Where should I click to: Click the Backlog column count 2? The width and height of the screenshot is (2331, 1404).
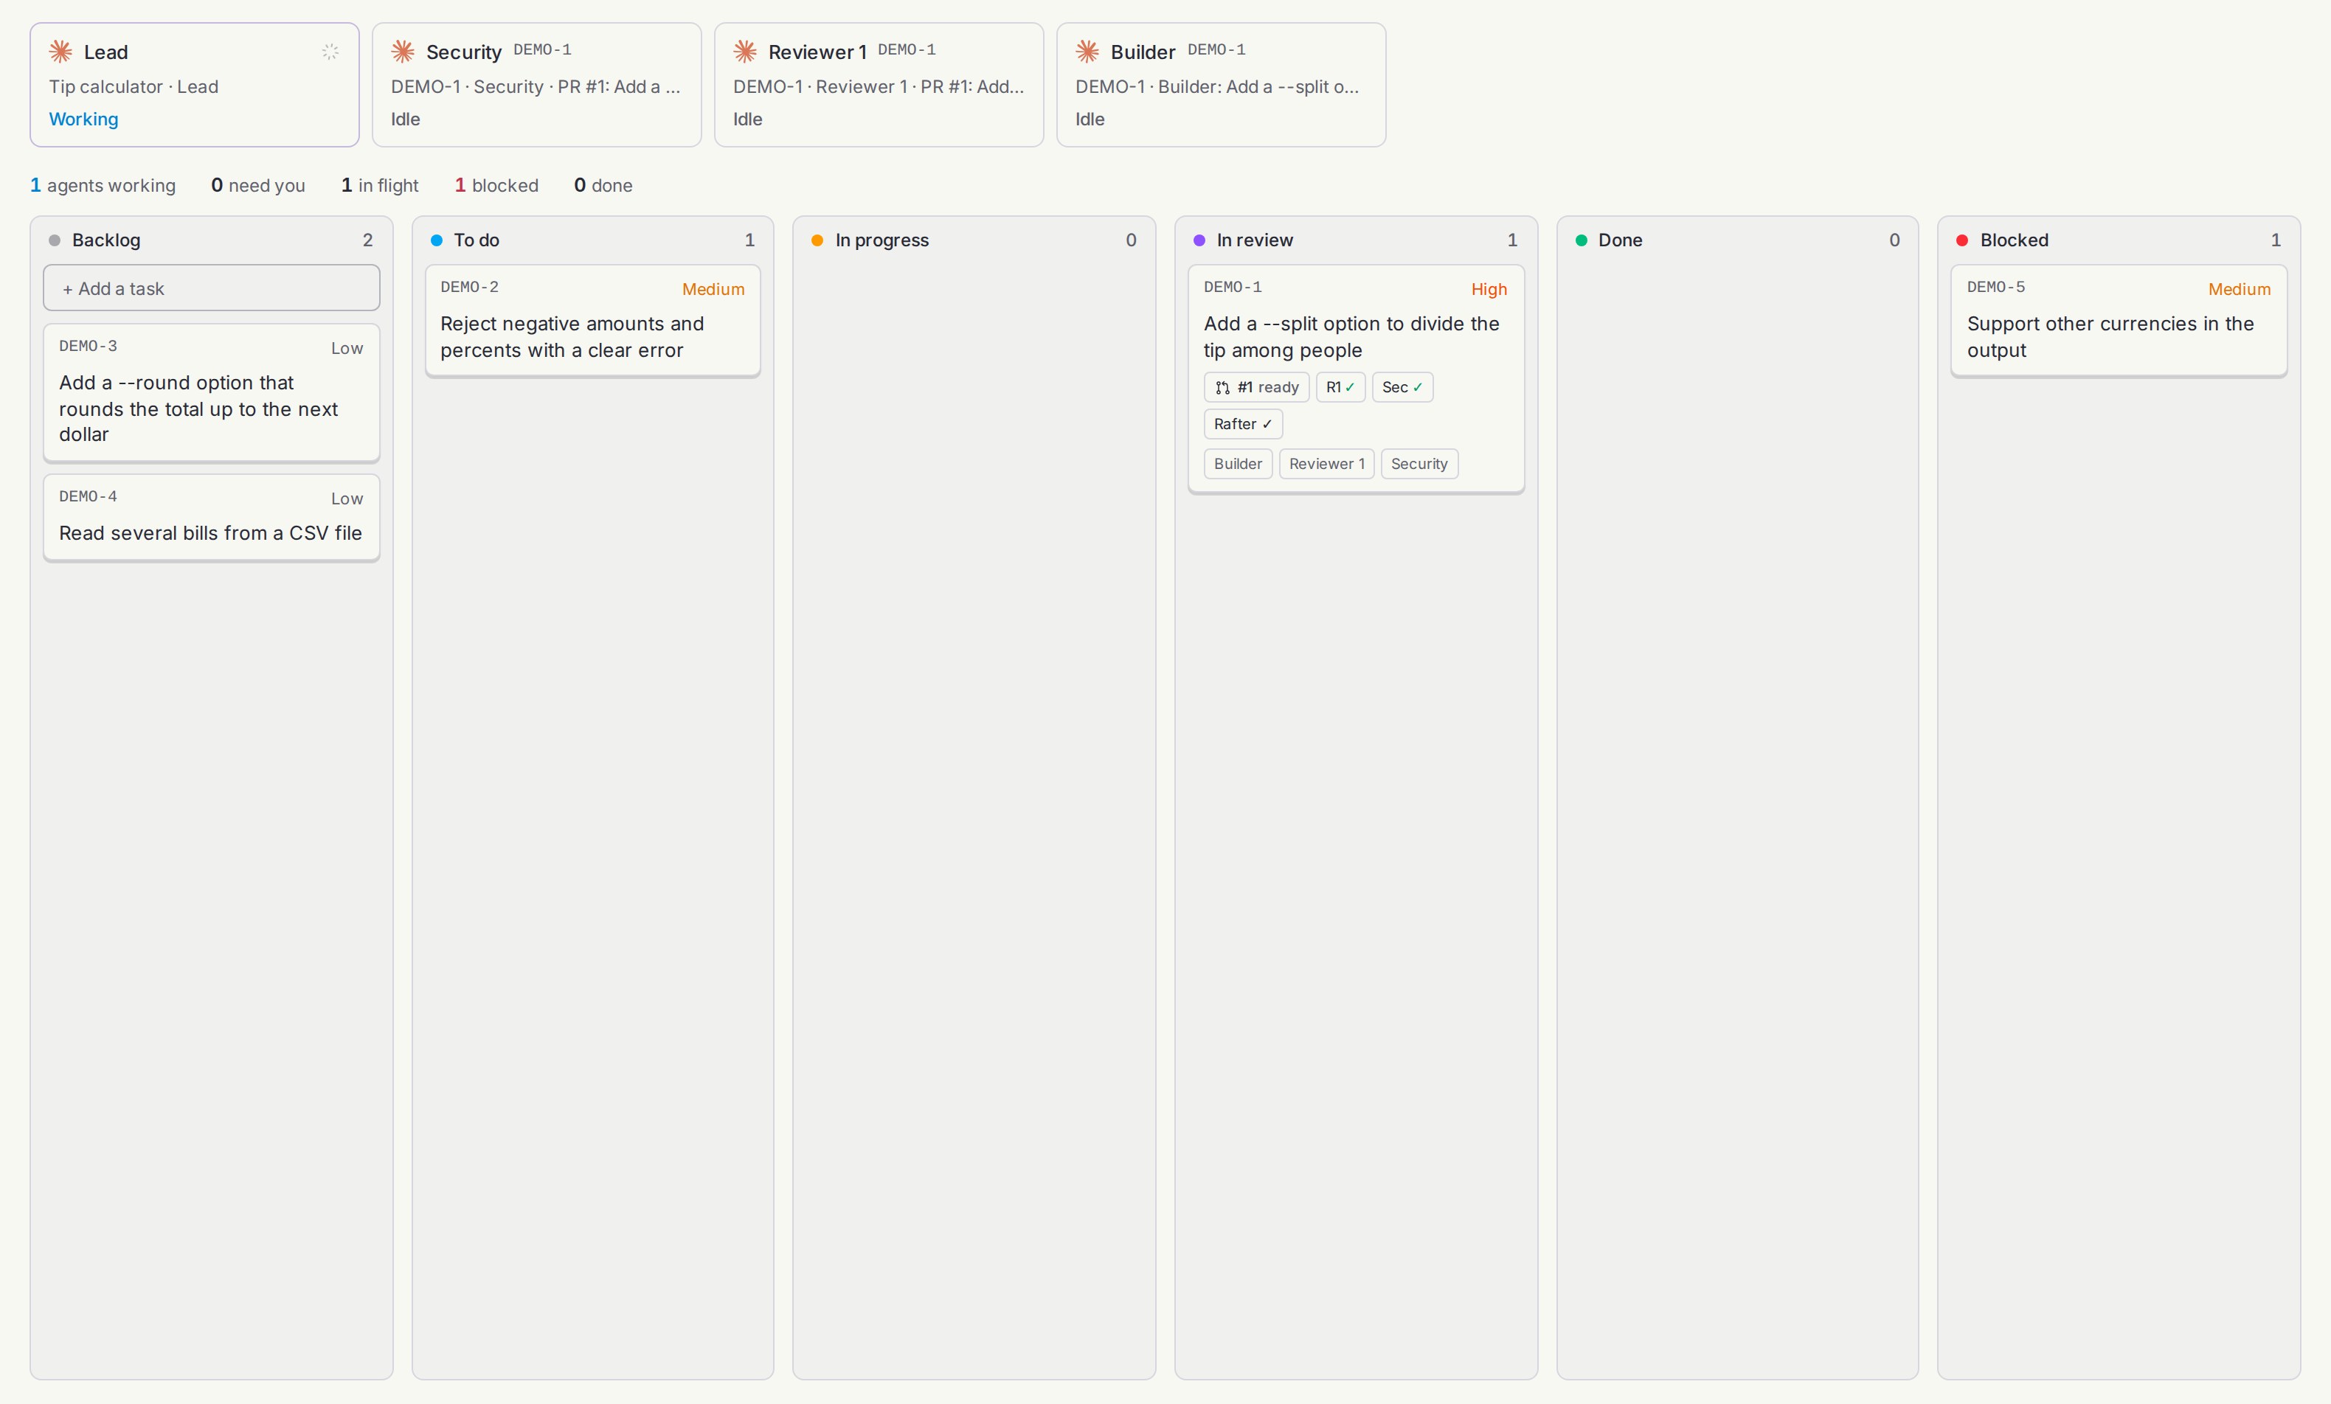pos(368,240)
